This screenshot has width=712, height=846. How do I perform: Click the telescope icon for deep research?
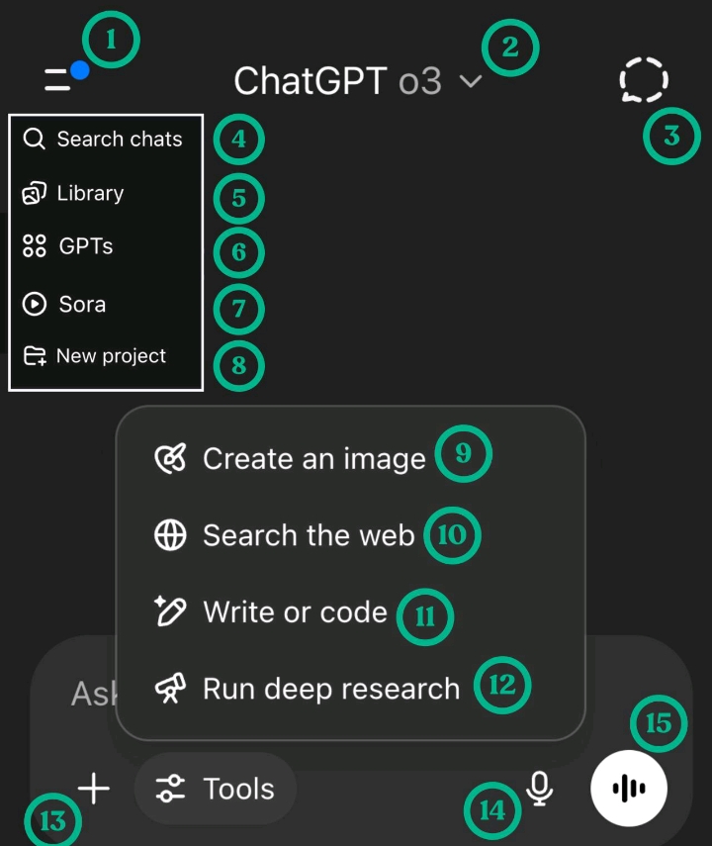(171, 689)
